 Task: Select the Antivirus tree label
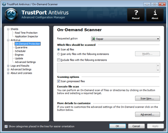coord(16,40)
